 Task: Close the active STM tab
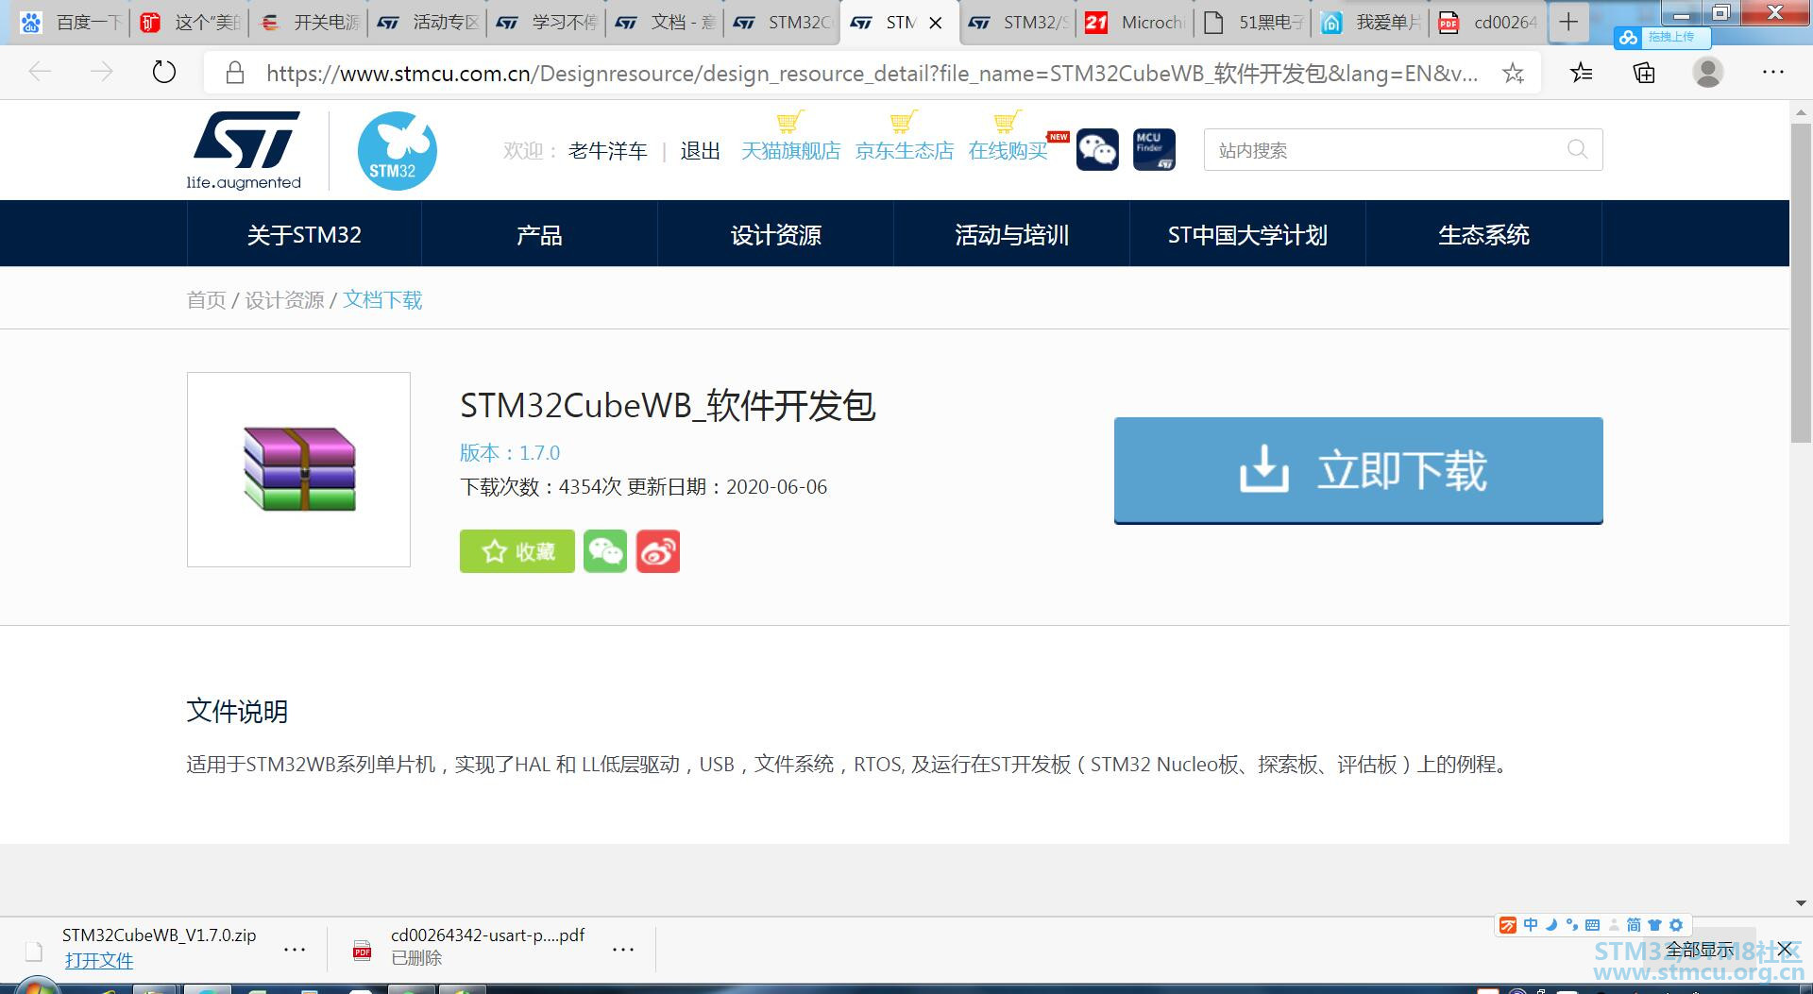[x=936, y=23]
